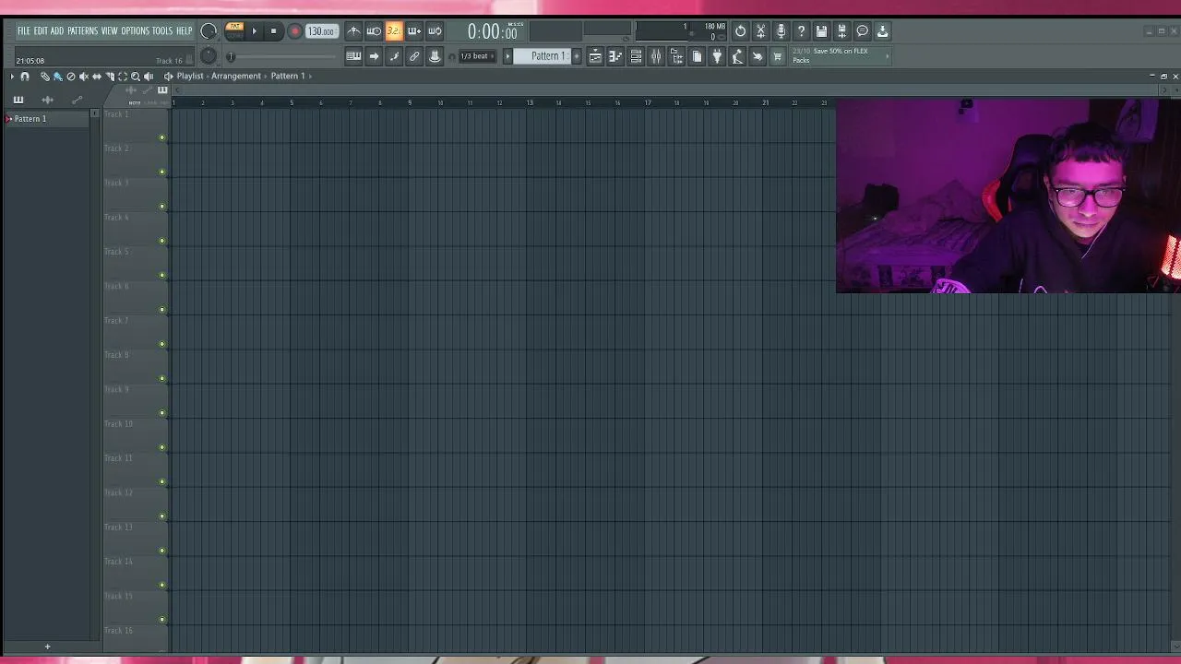1181x664 pixels.
Task: Toggle note slide icon in toolbar
Action: (394, 56)
